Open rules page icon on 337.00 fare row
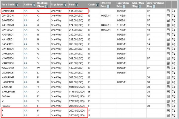The image size is (179, 119). (x=168, y=54)
